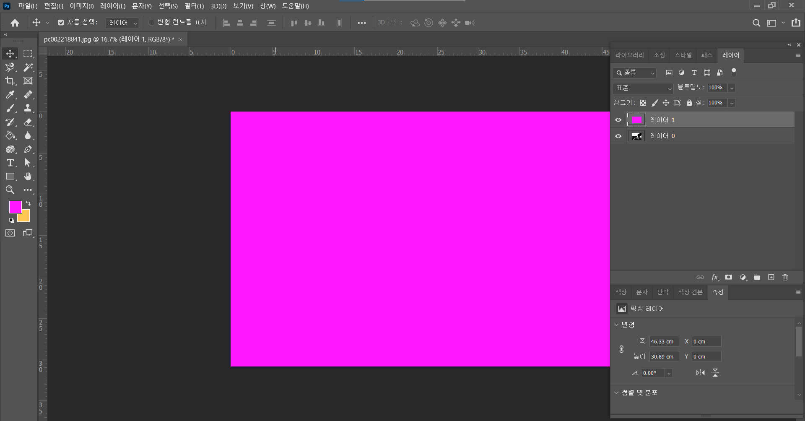Collapse the 변형 section
The image size is (805, 421).
(x=617, y=325)
